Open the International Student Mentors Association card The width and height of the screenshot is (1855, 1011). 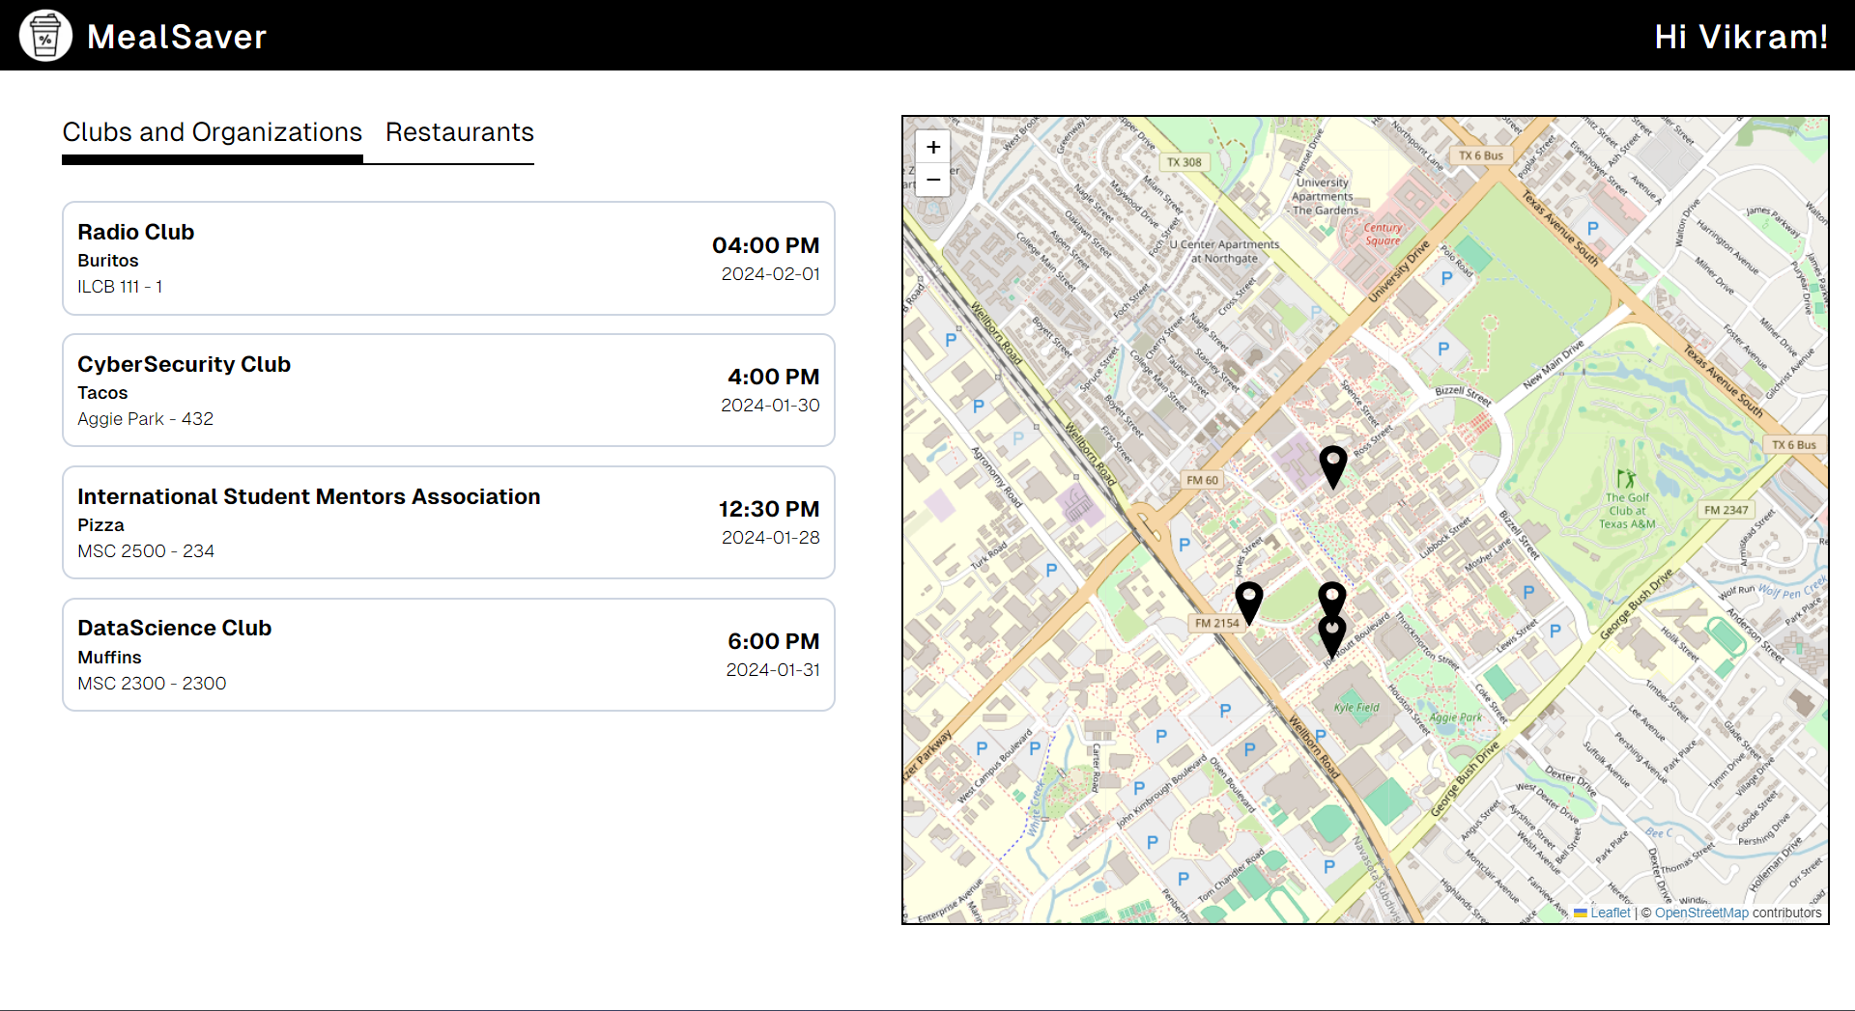[x=448, y=522]
